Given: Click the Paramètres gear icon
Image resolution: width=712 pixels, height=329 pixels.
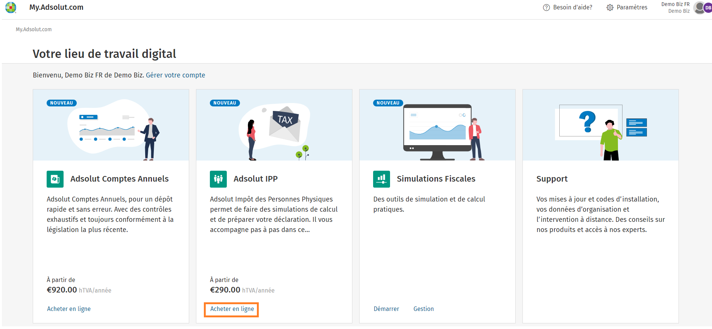Looking at the screenshot, I should 610,8.
